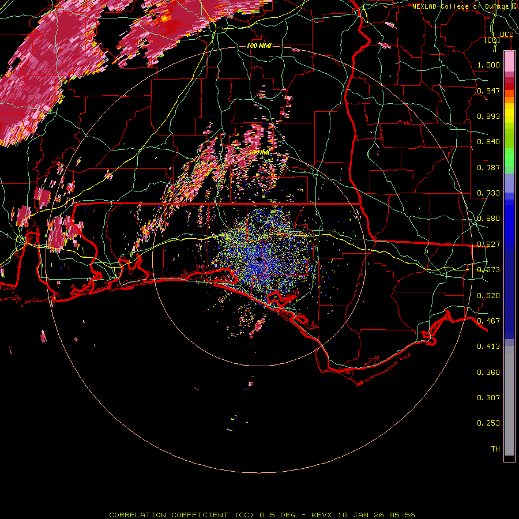Click the 1.000 value on color scale
Viewport: 519px width, 519px height.
point(488,65)
